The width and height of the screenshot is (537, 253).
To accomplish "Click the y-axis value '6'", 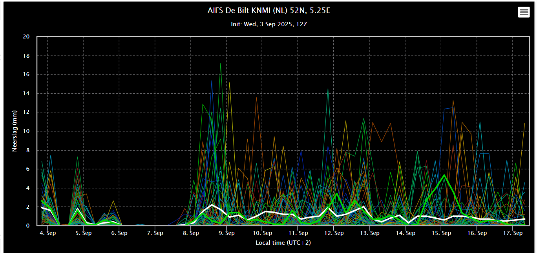I will (x=28, y=169).
